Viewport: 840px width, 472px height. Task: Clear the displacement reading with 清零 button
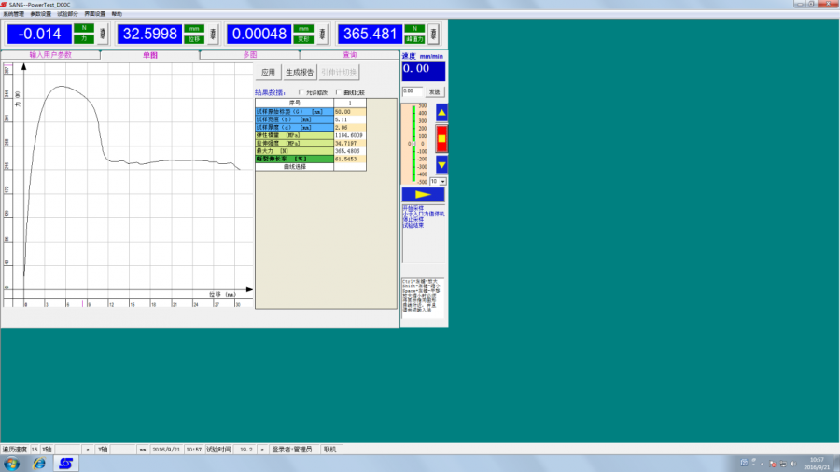213,34
